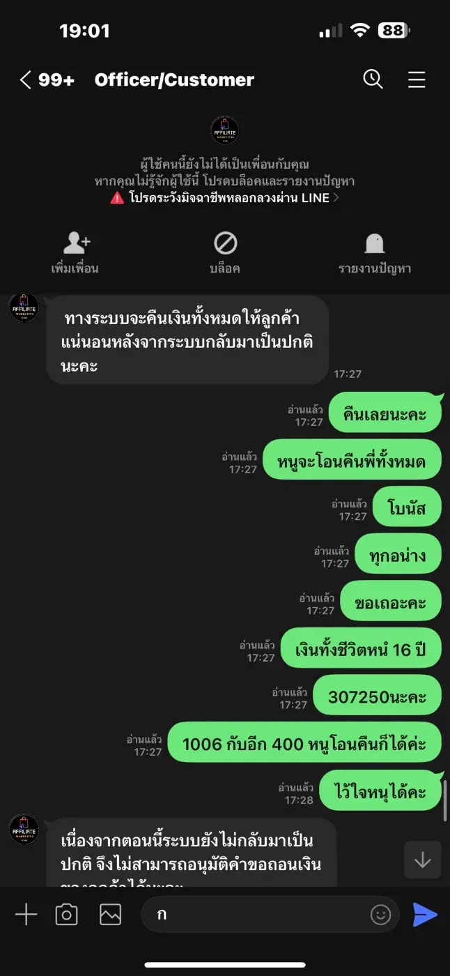
Task: Tap the chat scrollbar handle
Action: pyautogui.click(x=444, y=801)
